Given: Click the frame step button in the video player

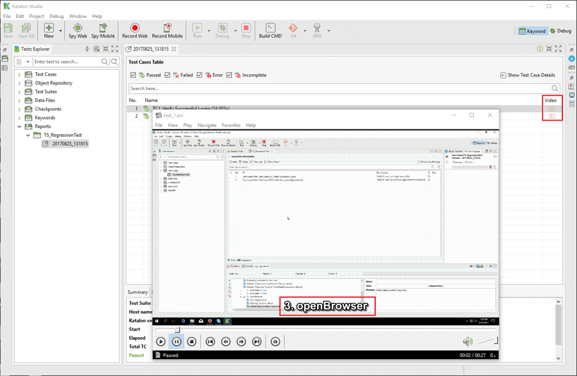Looking at the screenshot, I should pos(275,341).
